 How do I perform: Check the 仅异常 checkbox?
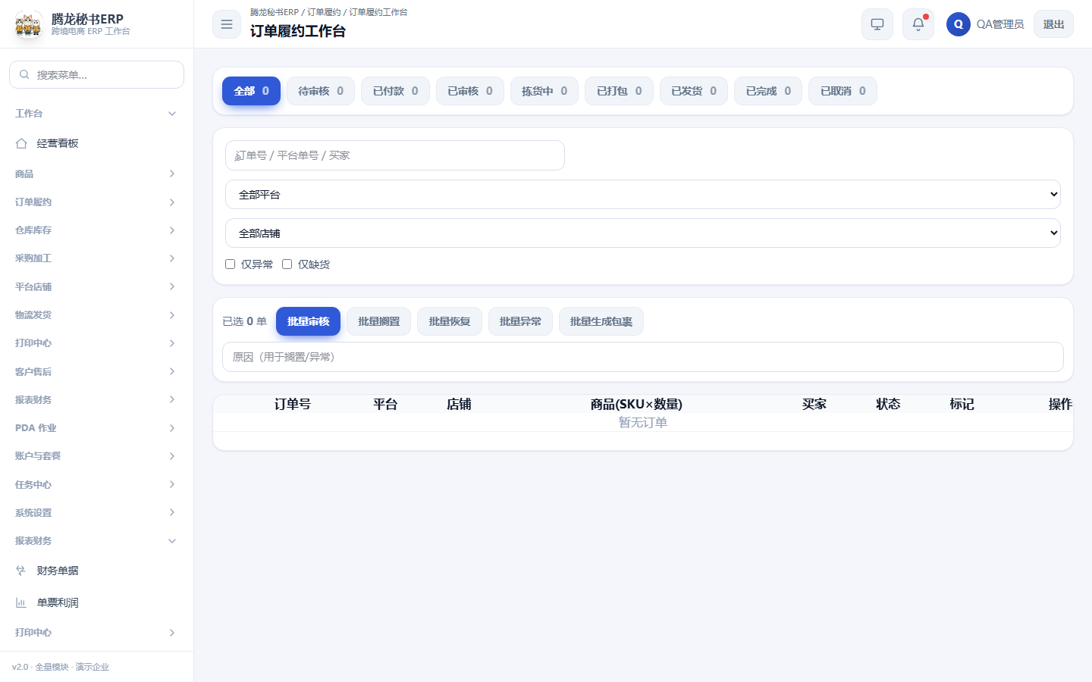point(231,264)
